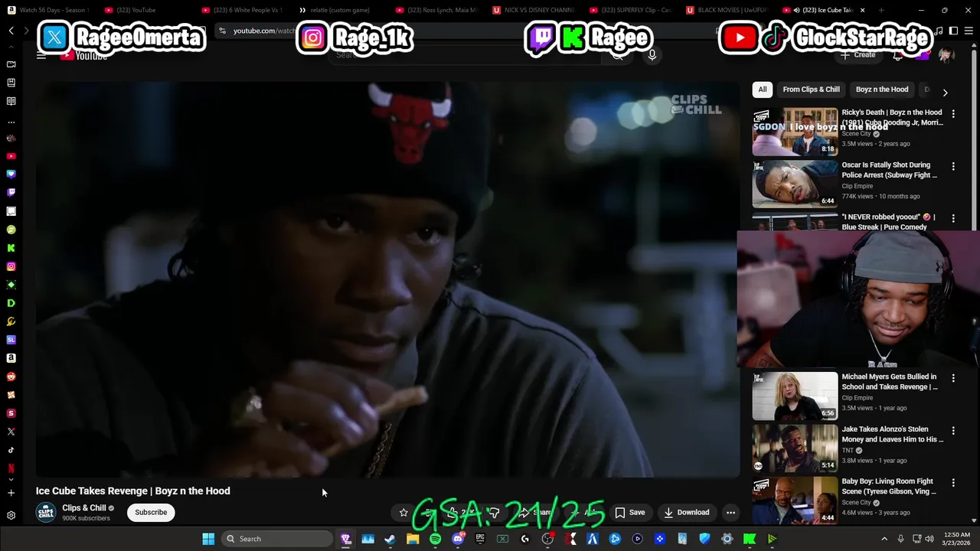The image size is (980, 551).
Task: Open YouTube shortcut in browser sidebar
Action: pyautogui.click(x=11, y=156)
